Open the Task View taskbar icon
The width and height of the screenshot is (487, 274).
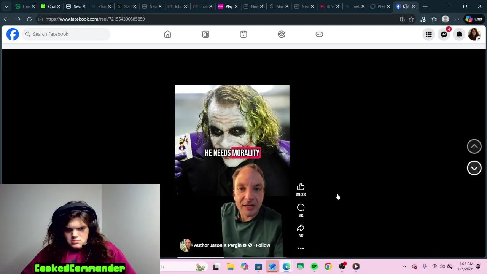pyautogui.click(x=216, y=267)
